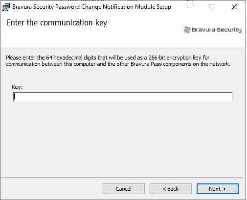Place the cursor at the right end of the Key field
The width and height of the screenshot is (247, 200).
(231, 97)
